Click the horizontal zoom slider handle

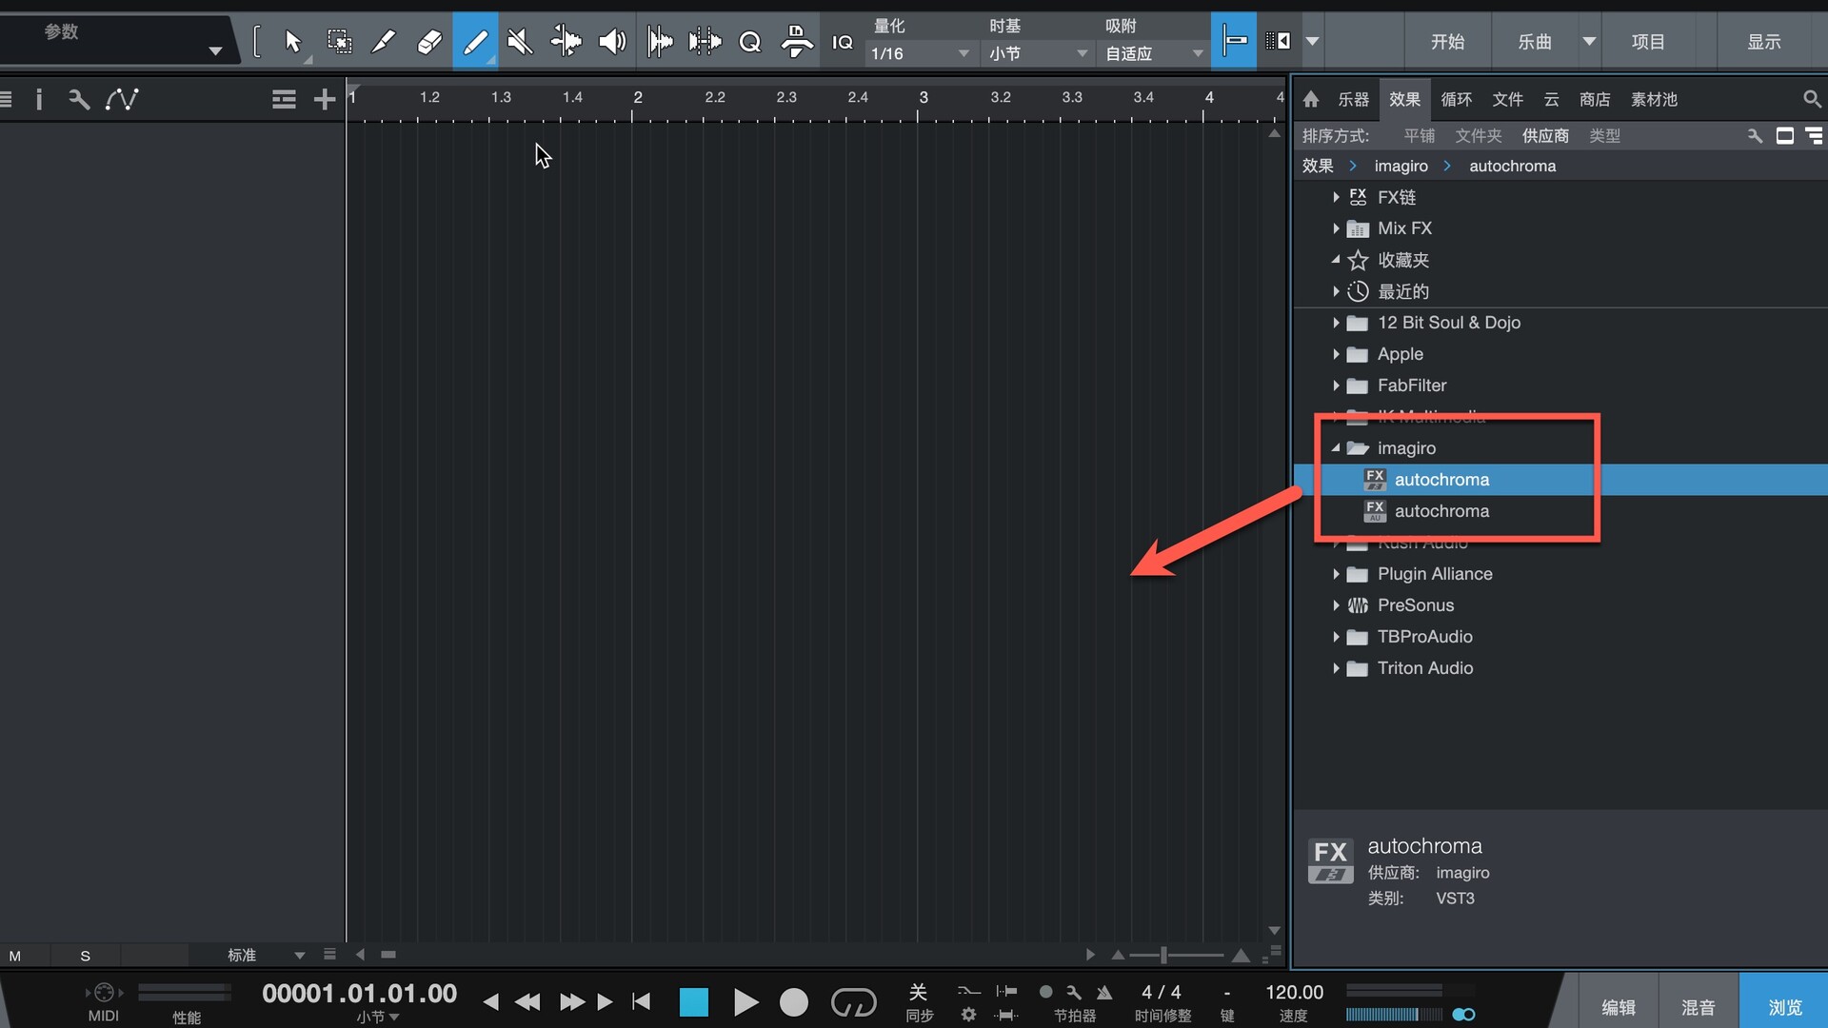tap(1163, 955)
